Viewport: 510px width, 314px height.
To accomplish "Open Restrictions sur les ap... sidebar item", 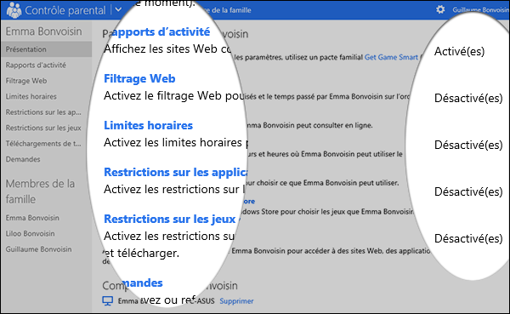I will point(43,112).
